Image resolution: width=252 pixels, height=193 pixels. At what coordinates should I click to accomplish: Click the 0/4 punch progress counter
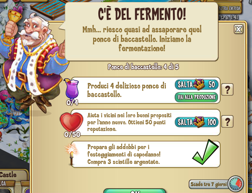coord(72,103)
